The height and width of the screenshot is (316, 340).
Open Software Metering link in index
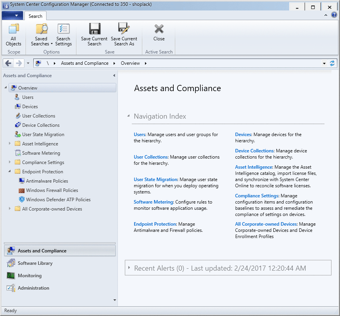coord(153,202)
